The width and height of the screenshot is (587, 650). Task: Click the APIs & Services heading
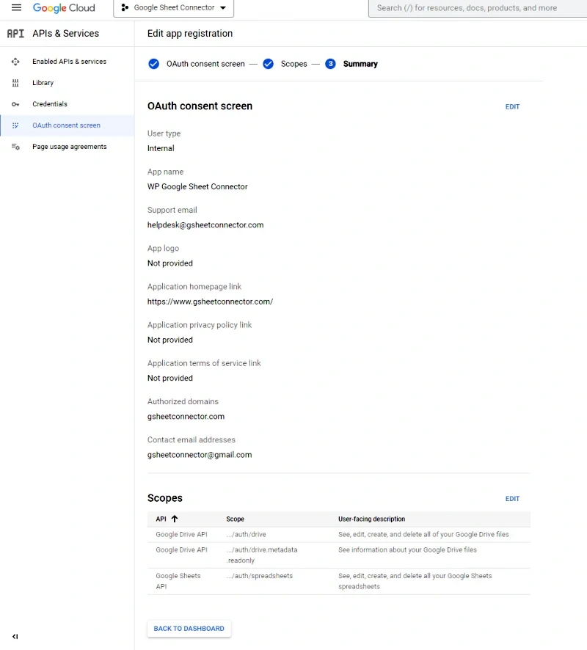point(66,34)
